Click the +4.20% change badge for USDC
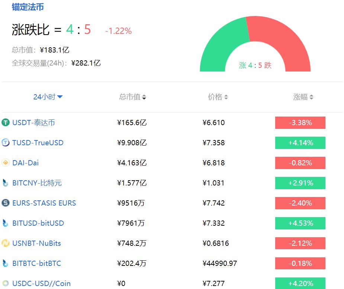 pos(300,283)
